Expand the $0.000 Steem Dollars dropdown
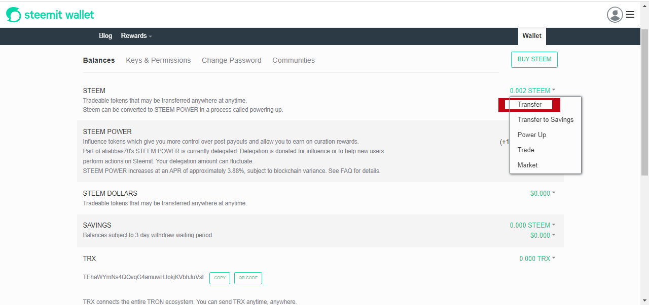The height and width of the screenshot is (305, 649). pos(543,193)
